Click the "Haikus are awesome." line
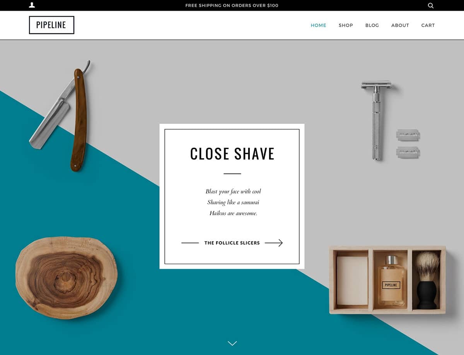The height and width of the screenshot is (355, 464). [233, 213]
